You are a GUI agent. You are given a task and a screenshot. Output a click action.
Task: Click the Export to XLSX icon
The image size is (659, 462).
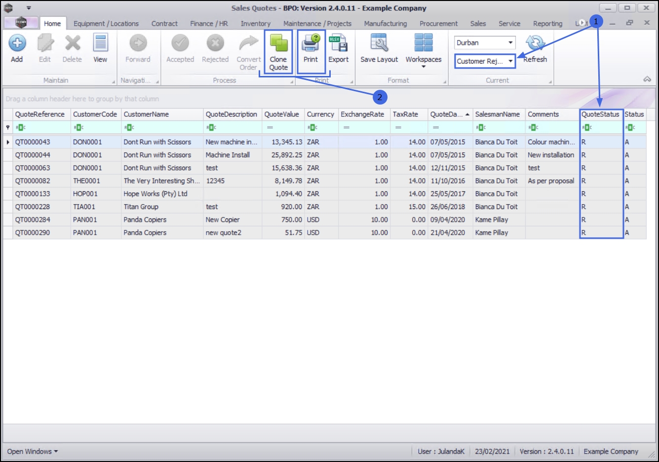[338, 43]
